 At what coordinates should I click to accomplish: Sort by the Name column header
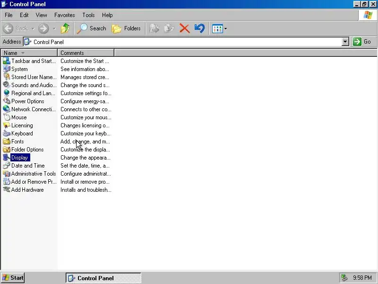pos(29,53)
